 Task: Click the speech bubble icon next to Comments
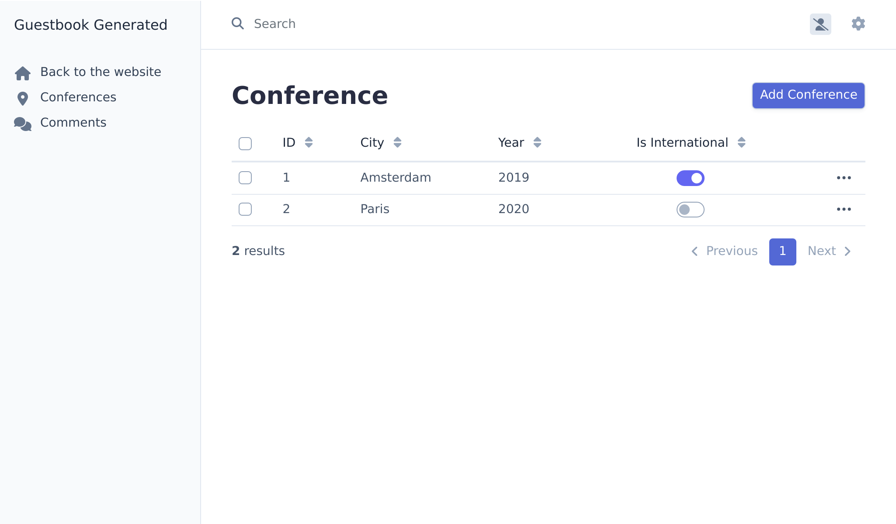pos(22,124)
